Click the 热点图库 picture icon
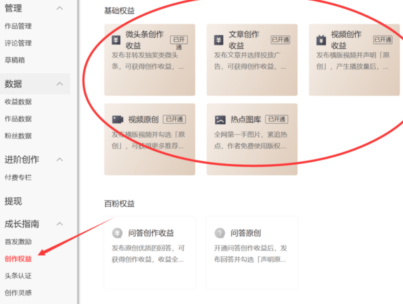Viewport: 403px width, 304px height. point(220,120)
